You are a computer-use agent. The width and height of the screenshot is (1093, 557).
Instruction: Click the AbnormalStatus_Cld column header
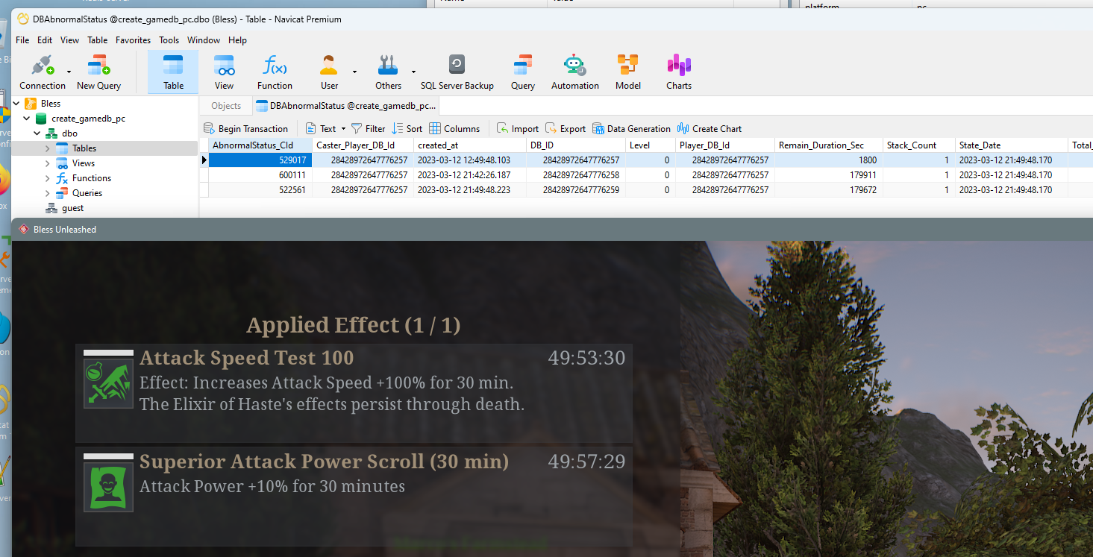click(260, 145)
